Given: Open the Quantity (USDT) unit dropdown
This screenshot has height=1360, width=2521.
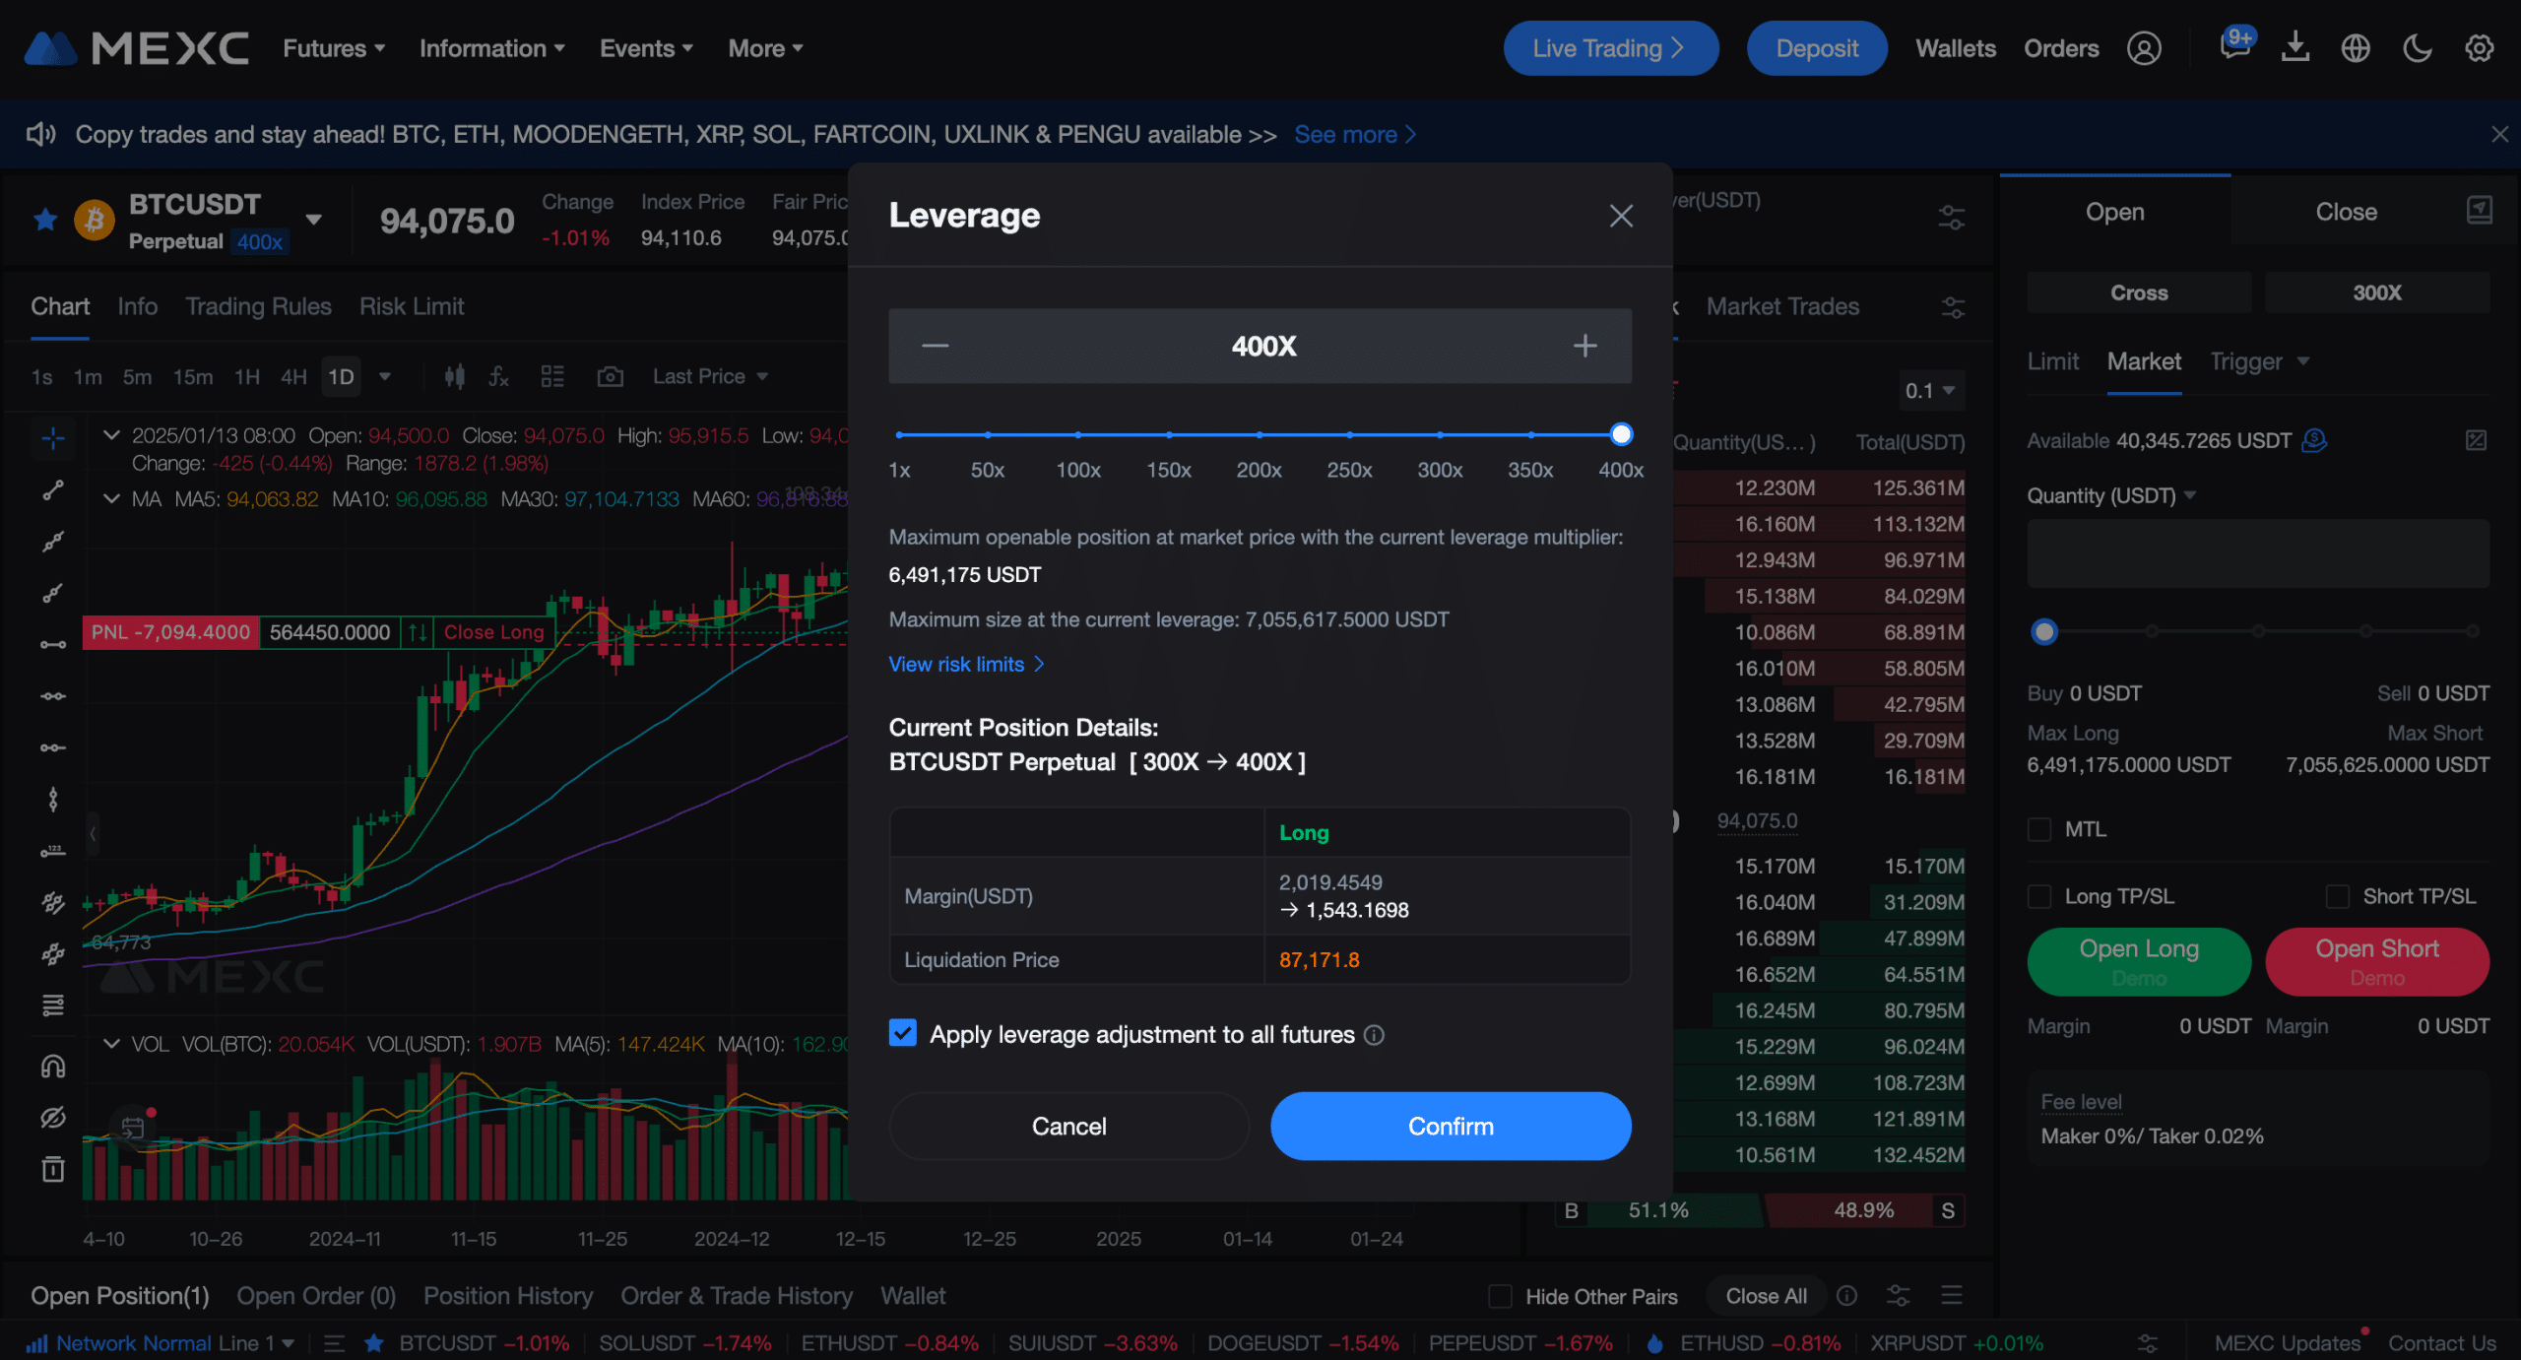Looking at the screenshot, I should 2111,495.
